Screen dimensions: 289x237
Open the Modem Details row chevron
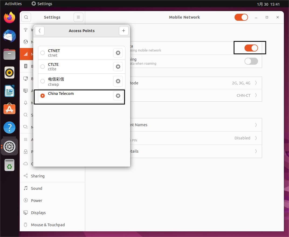pos(256,151)
